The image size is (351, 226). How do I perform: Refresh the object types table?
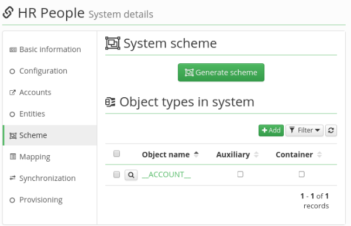point(331,131)
